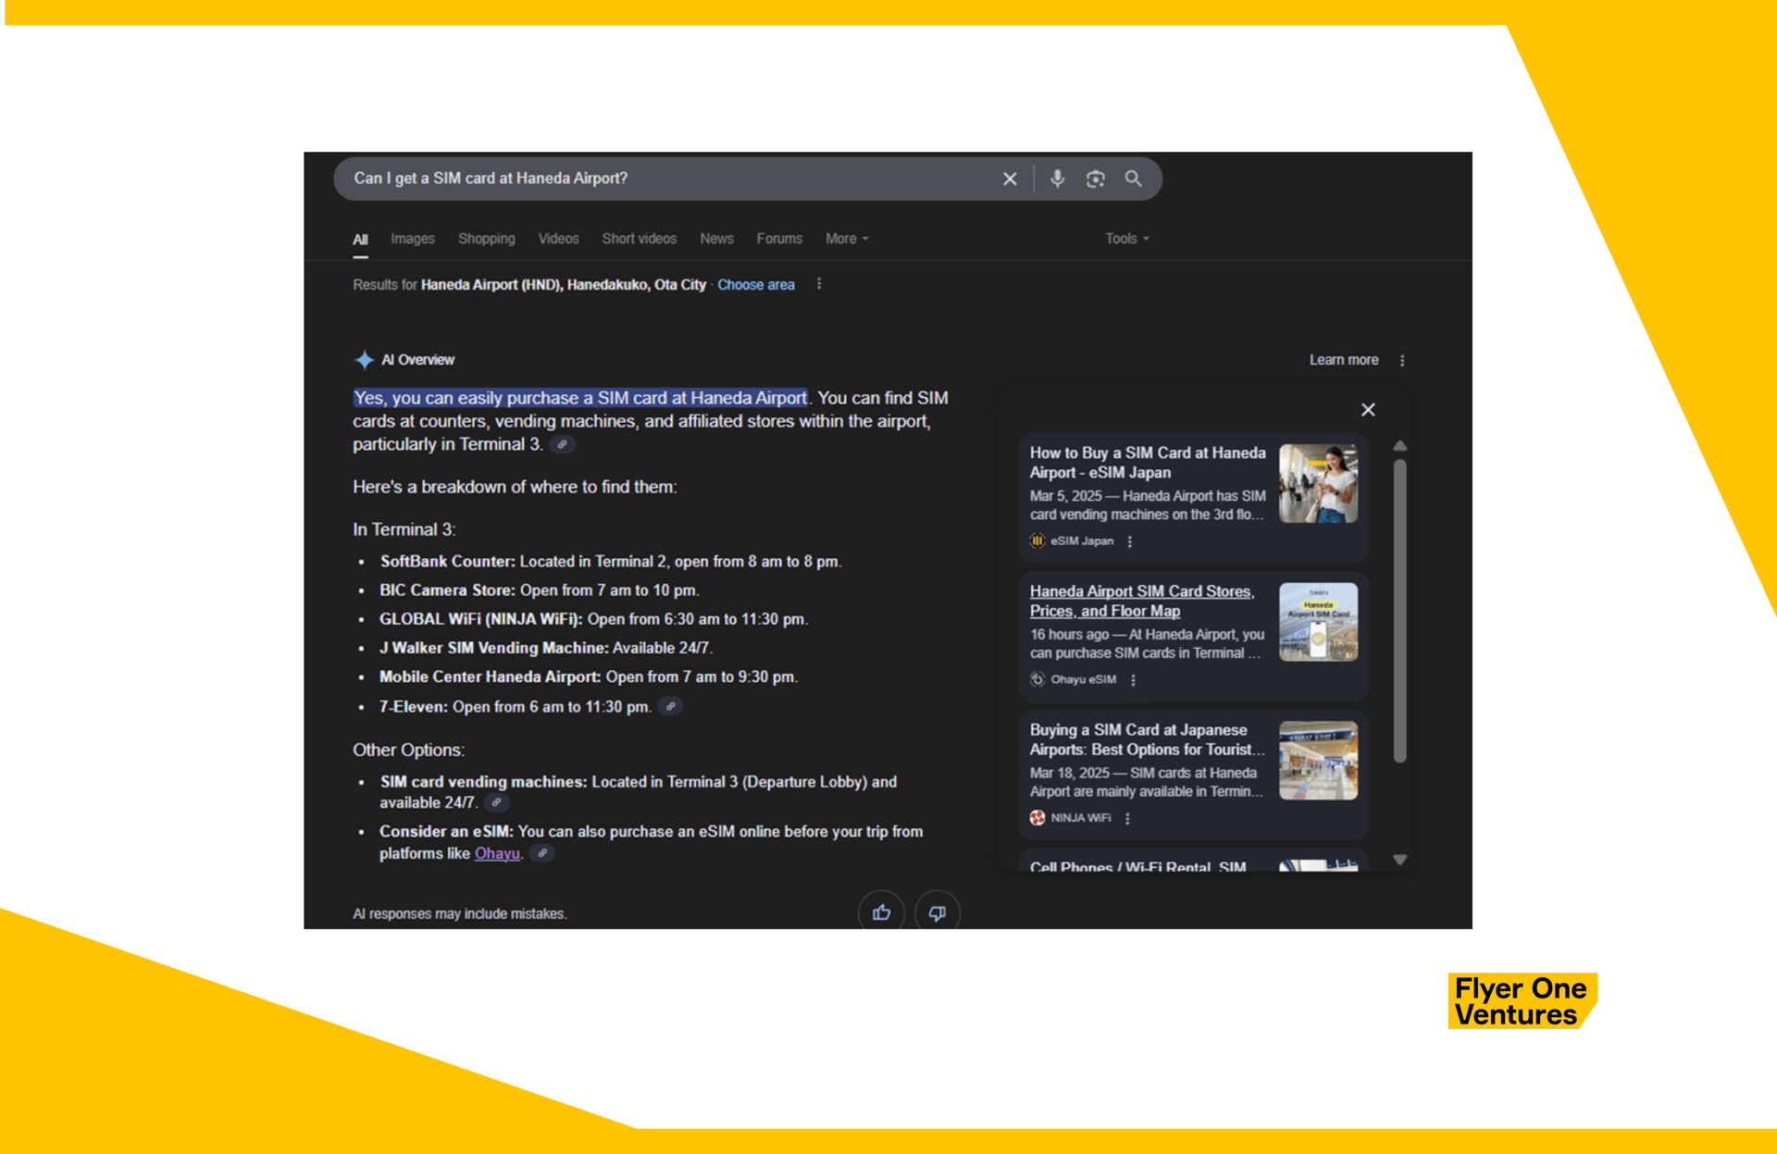The height and width of the screenshot is (1154, 1777).
Task: Open the Ohayu eSIM platform link
Action: click(x=497, y=853)
